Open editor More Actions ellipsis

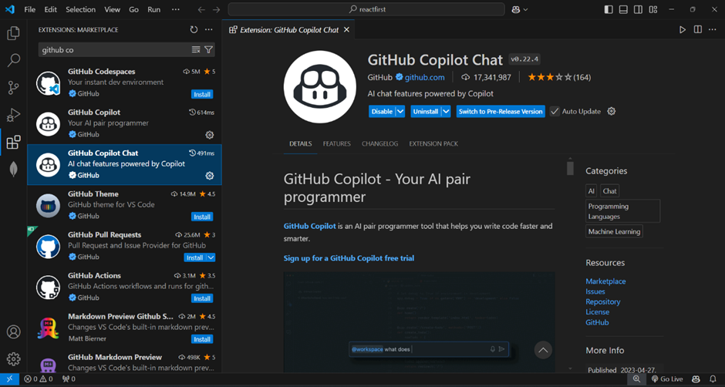pos(713,29)
